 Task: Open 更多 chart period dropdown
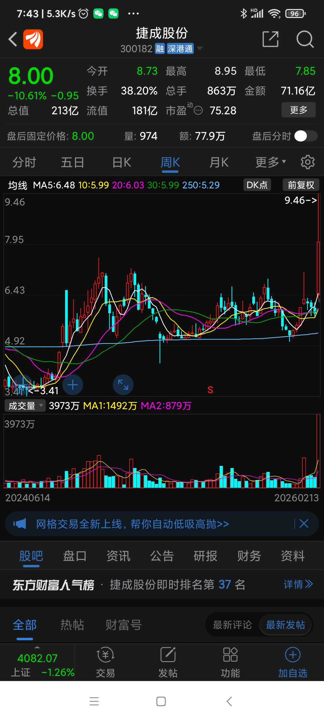pos(271,162)
